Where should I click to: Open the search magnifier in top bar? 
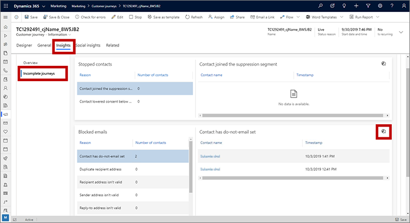(x=320, y=6)
